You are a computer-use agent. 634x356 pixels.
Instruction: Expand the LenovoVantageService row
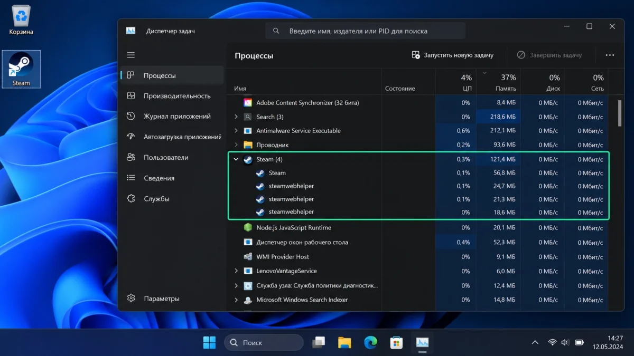pyautogui.click(x=236, y=271)
